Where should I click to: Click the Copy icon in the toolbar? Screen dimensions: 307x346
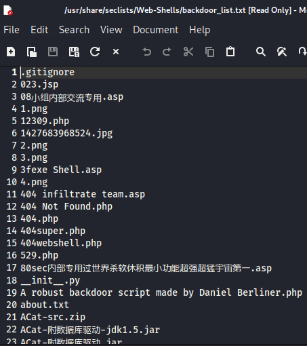(x=209, y=52)
